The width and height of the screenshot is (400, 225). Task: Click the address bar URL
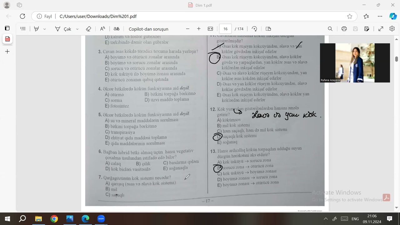coord(98,16)
